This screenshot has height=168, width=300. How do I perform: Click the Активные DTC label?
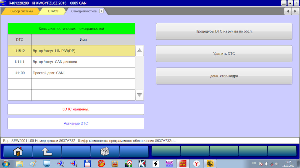[76, 124]
